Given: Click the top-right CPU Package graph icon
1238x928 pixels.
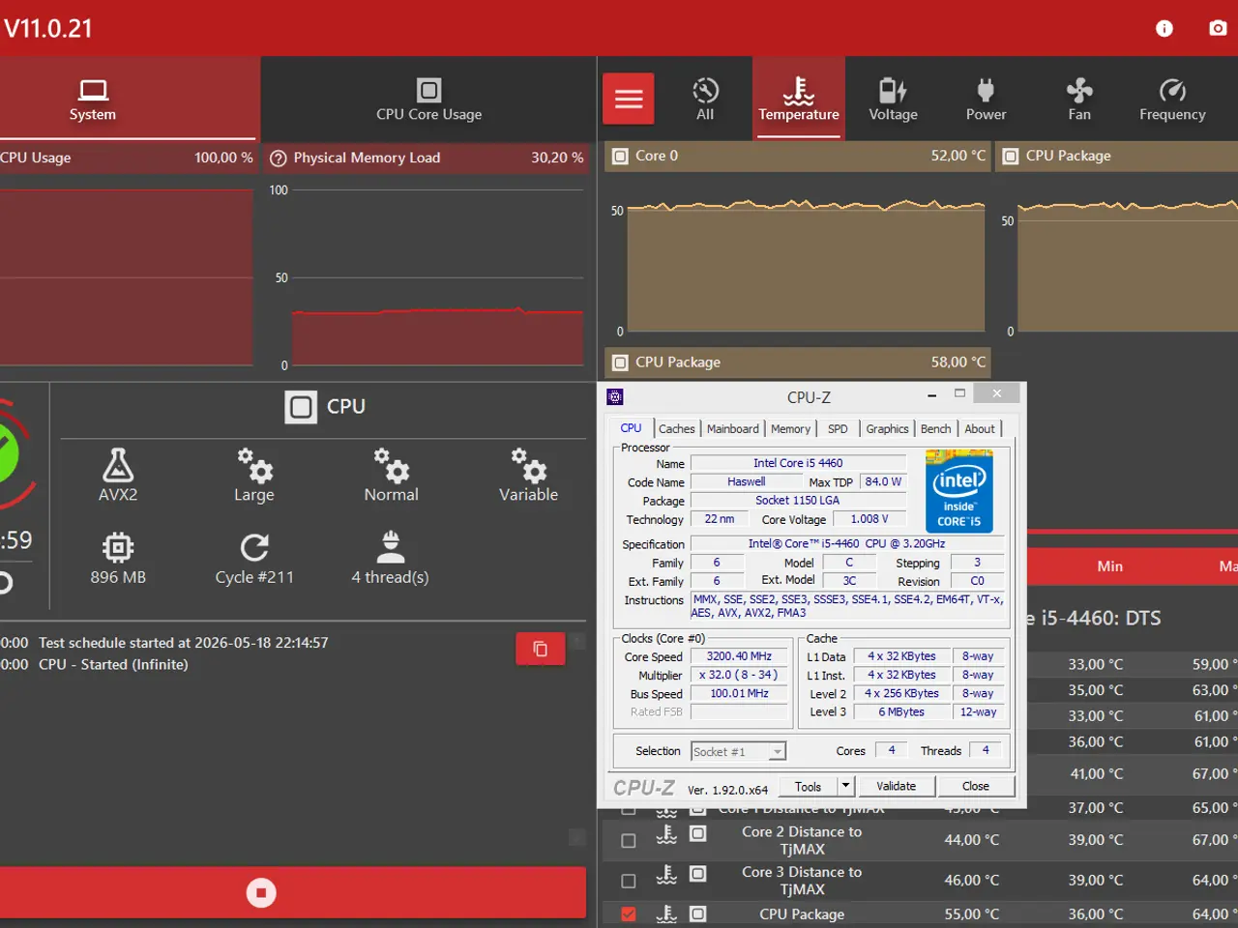Looking at the screenshot, I should [x=1011, y=156].
